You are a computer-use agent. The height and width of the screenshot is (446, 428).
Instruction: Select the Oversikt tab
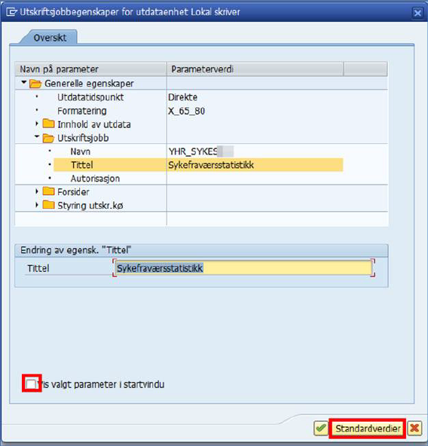pos(50,38)
